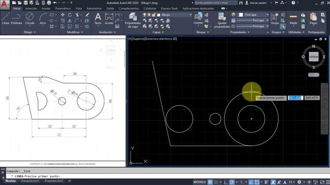The image size is (330, 185).
Task: Click the Plot (print) quick access icon
Action: pos(49,3)
